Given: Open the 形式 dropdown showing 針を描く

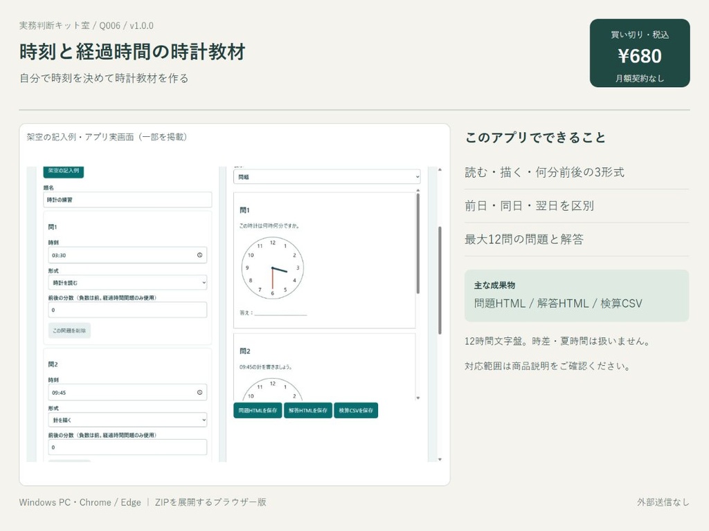Looking at the screenshot, I should (127, 420).
